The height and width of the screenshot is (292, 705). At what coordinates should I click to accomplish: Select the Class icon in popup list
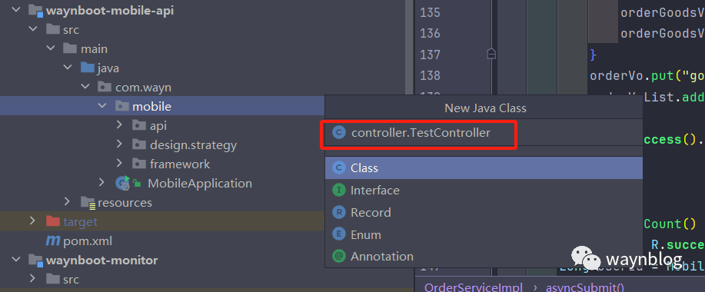pos(338,168)
